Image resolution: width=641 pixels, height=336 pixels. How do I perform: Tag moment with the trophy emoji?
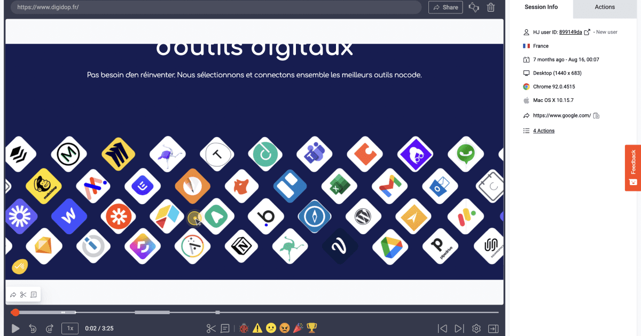point(312,328)
